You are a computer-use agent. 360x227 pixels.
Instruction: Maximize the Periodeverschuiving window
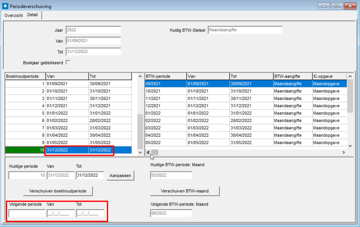click(x=337, y=6)
